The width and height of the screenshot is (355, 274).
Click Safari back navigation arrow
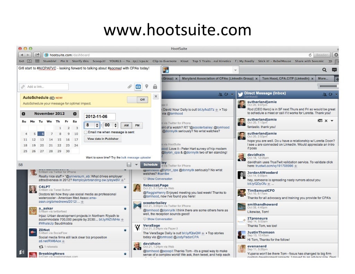22,55
